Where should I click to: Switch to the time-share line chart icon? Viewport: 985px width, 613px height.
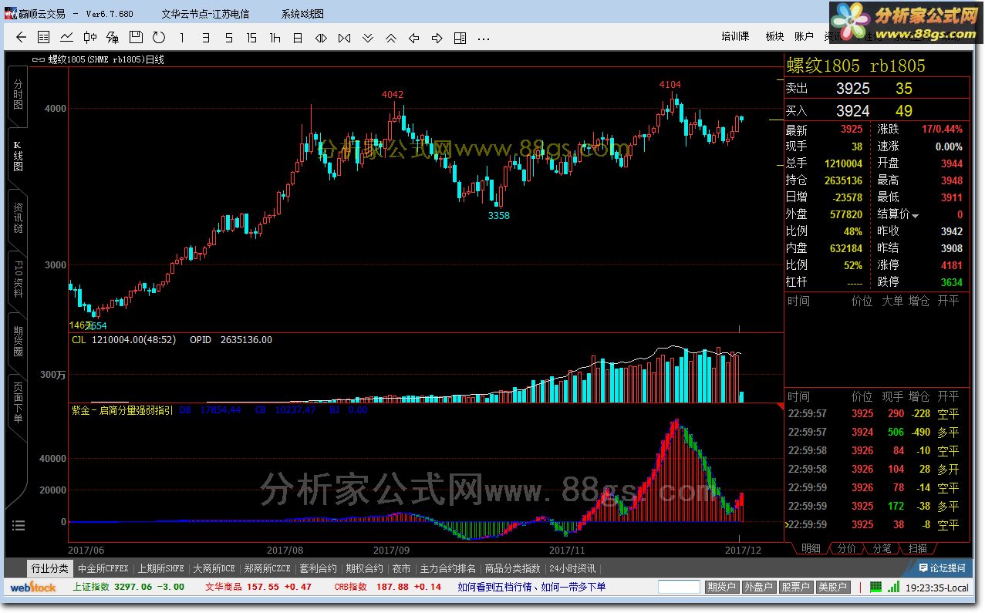click(67, 37)
